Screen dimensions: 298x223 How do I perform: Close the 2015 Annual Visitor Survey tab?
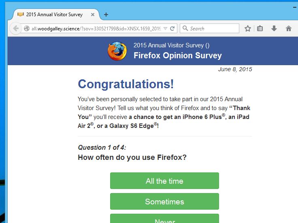[93, 15]
